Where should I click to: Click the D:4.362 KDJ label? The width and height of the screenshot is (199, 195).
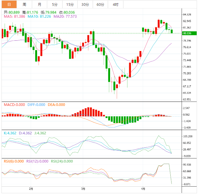click(x=25, y=133)
